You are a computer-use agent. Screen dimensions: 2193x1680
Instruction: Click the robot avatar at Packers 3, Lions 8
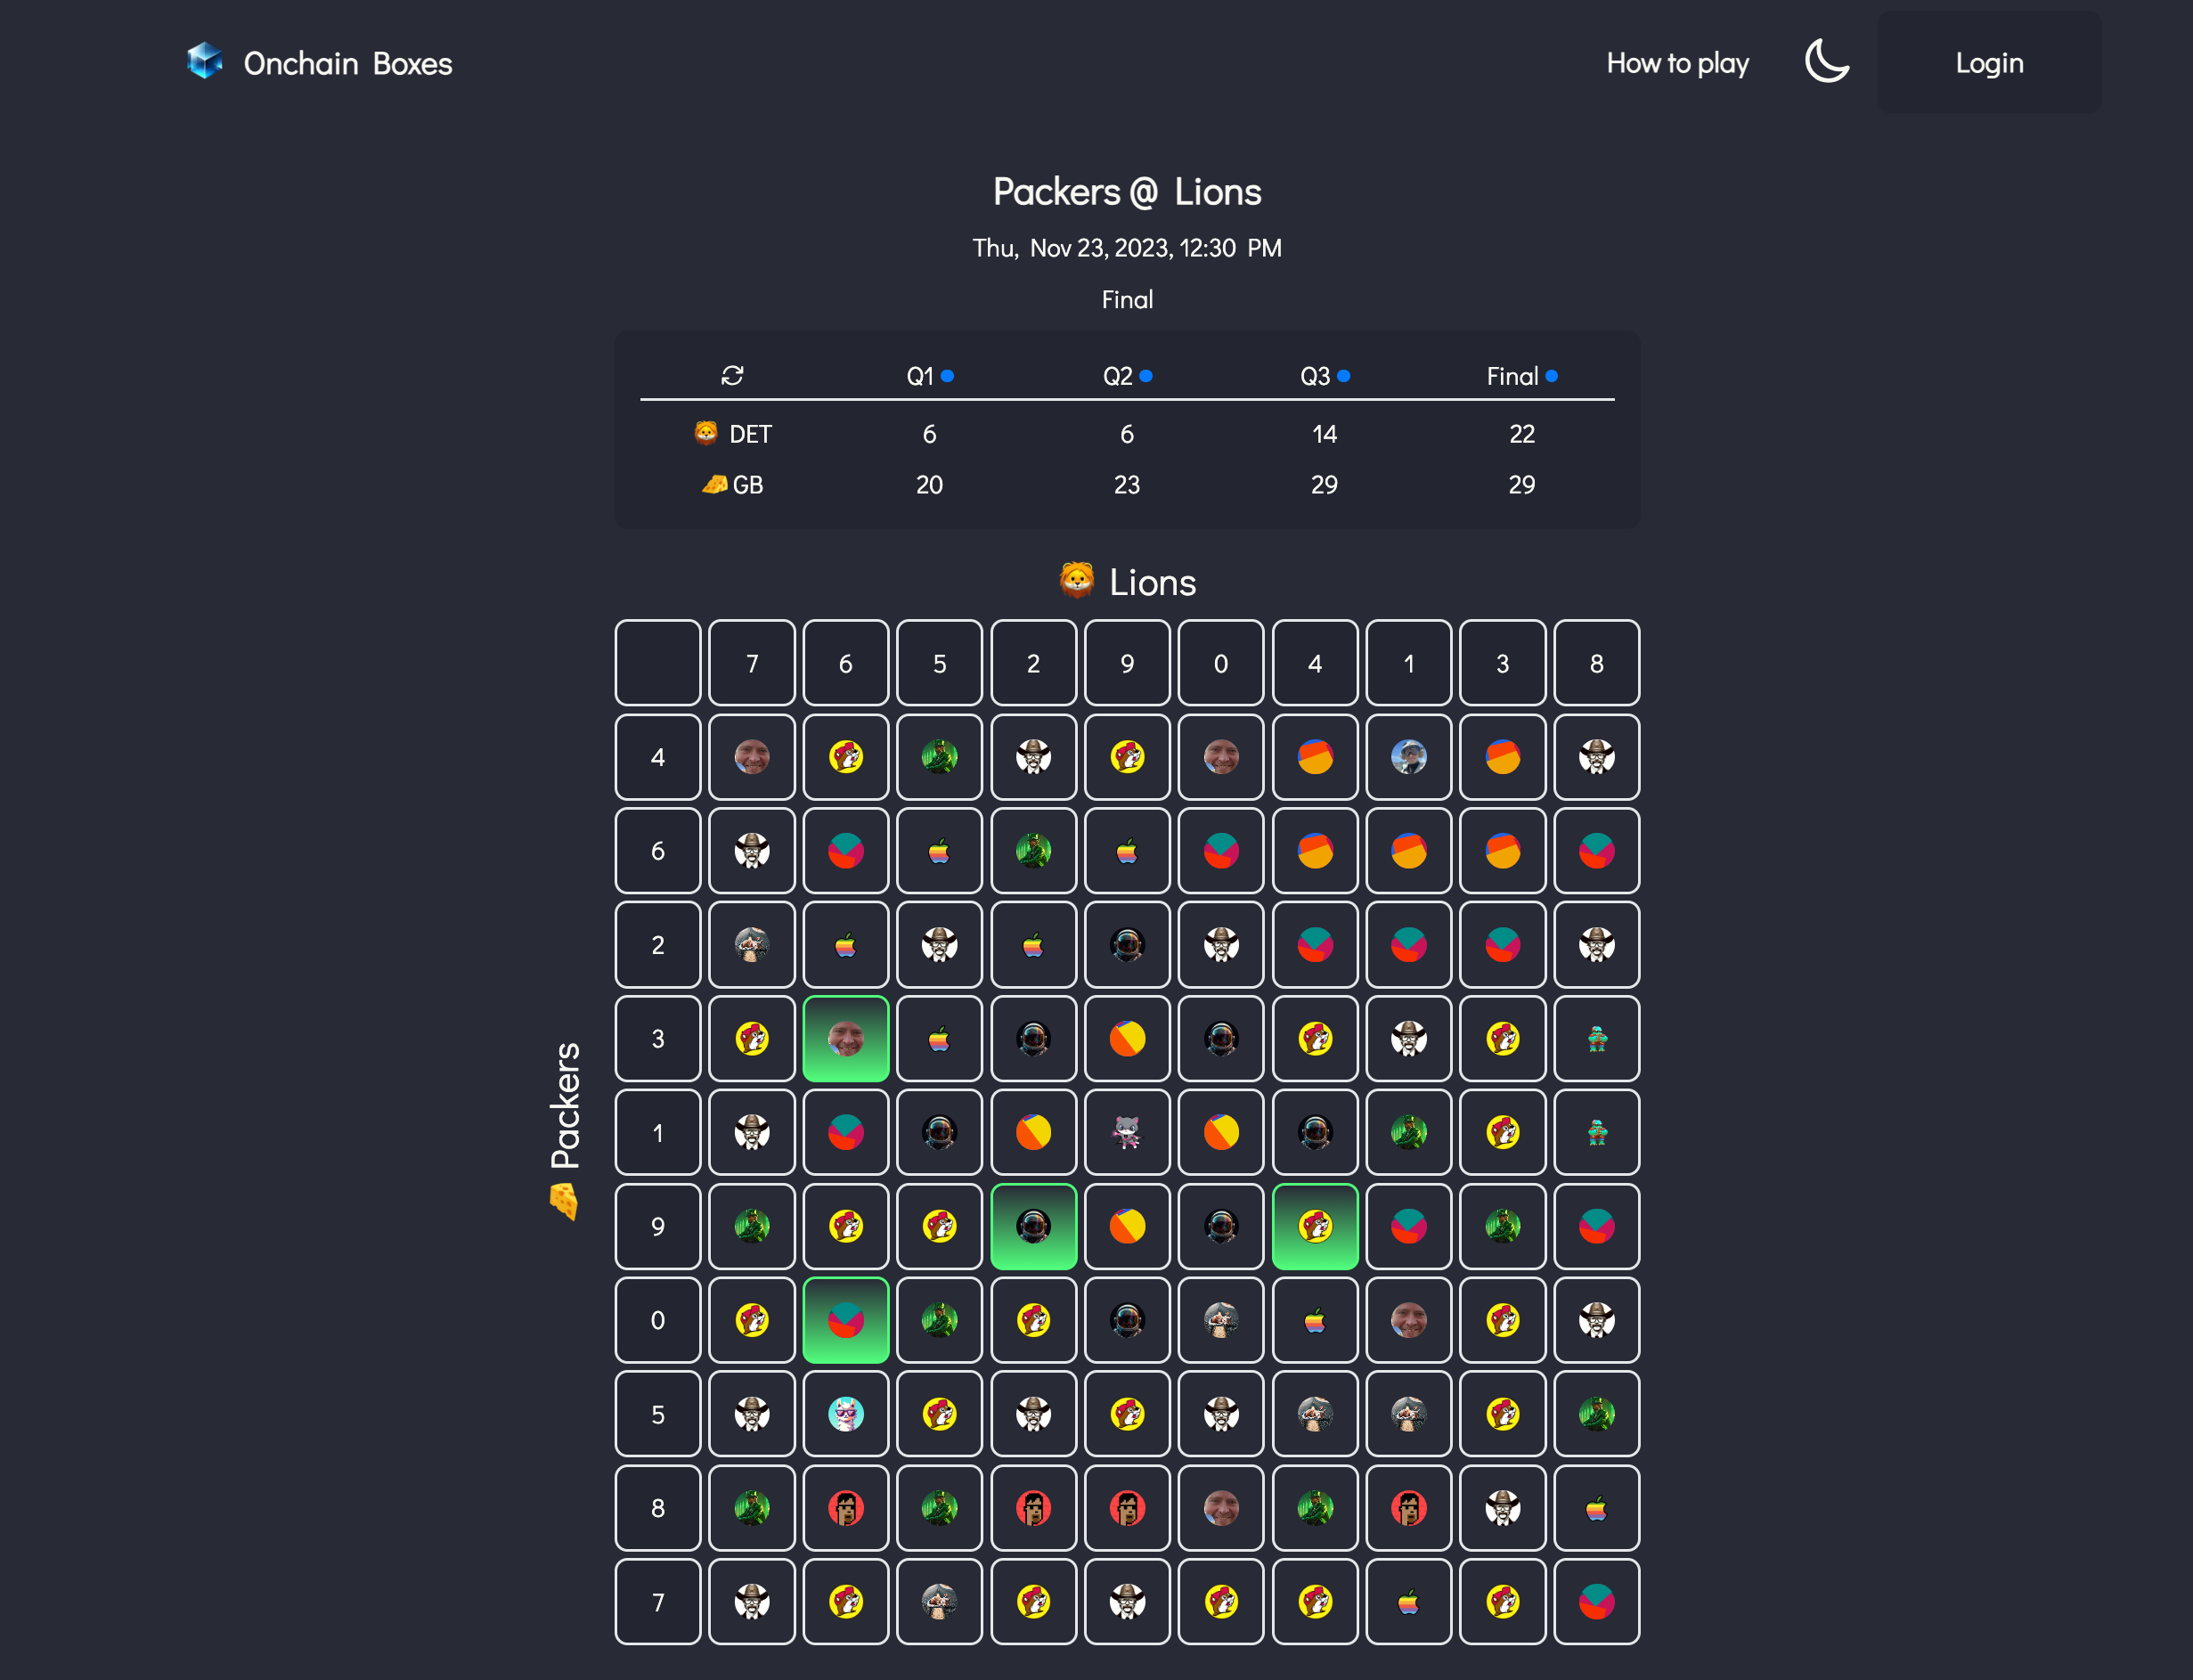tap(1597, 1038)
